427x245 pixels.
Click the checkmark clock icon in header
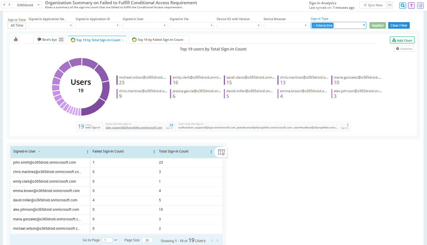420,5
